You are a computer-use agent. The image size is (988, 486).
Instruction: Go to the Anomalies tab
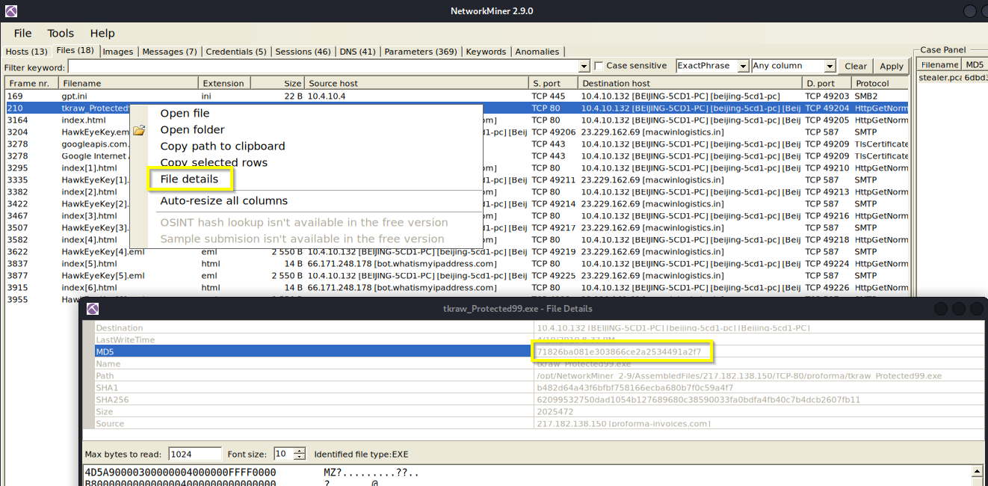537,52
